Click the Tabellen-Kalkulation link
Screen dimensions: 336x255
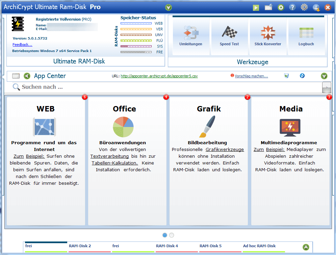click(115, 163)
